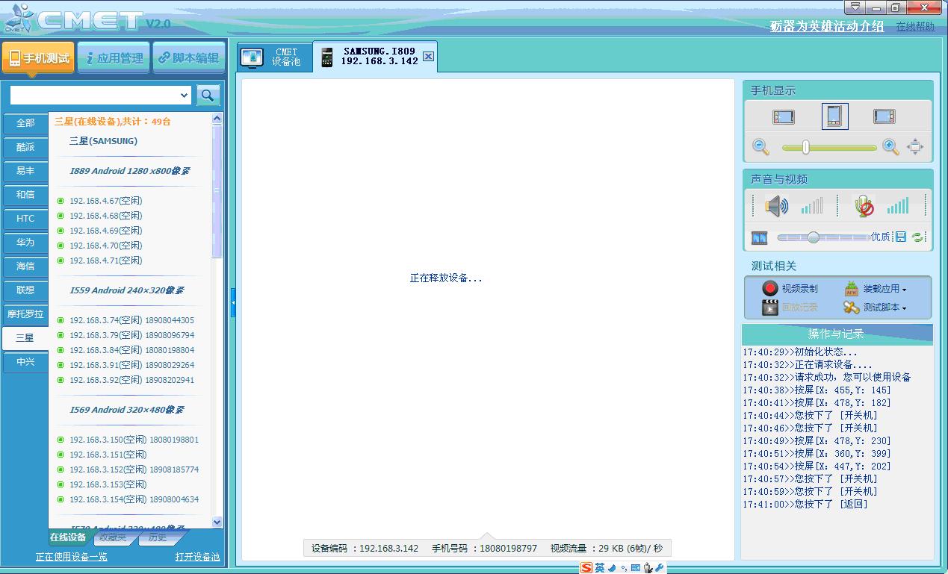948x574 pixels.
Task: Click the green refresh arrows icon
Action: (918, 237)
